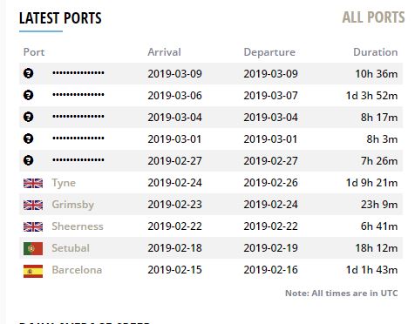Open the Setubal port link
The width and height of the screenshot is (415, 324).
click(71, 248)
